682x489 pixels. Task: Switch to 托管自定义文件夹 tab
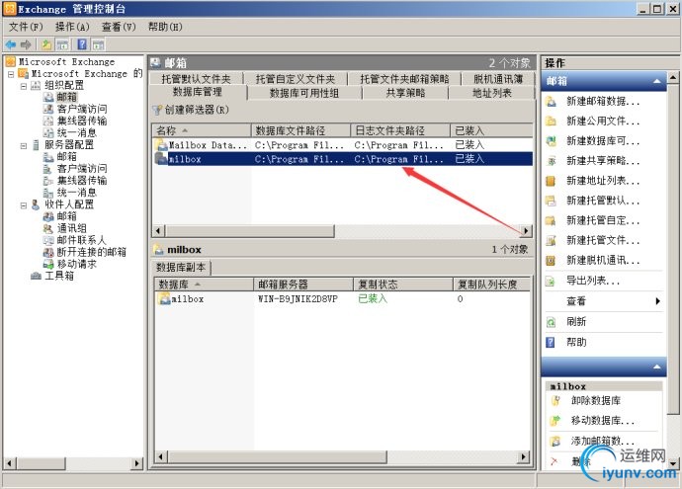(x=296, y=79)
